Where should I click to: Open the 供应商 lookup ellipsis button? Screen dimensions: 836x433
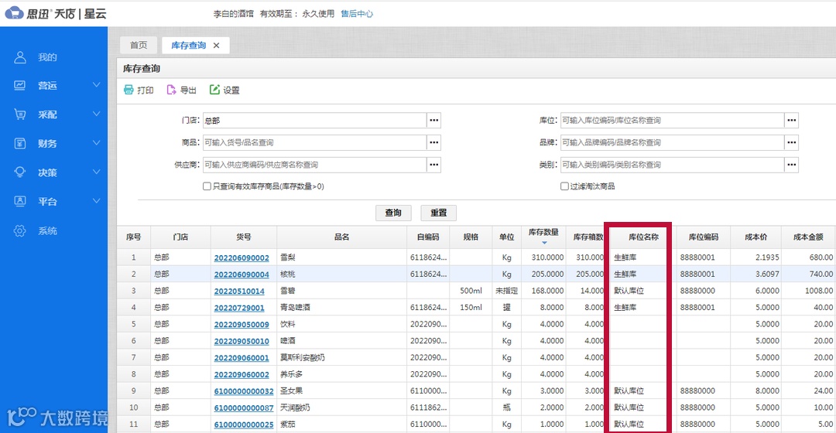click(434, 165)
